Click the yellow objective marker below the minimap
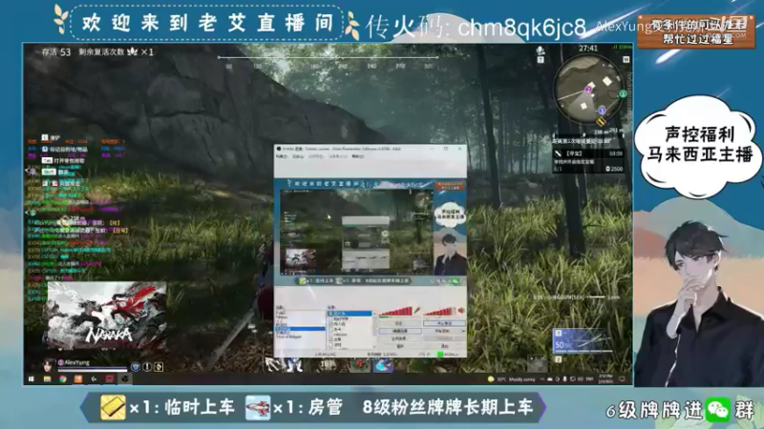764x429 pixels. tap(601, 121)
